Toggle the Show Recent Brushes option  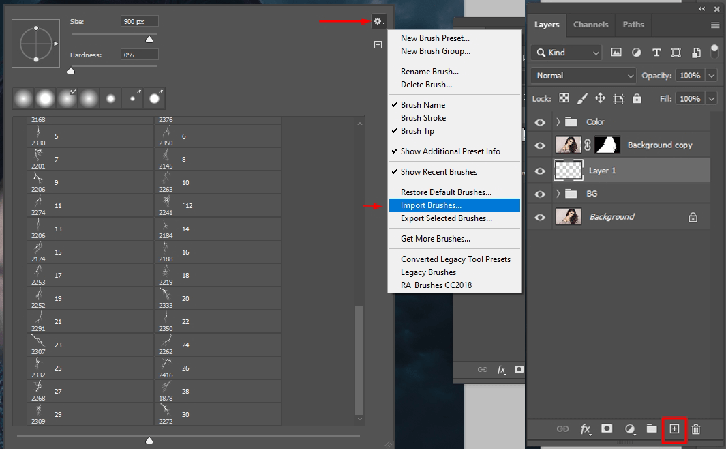click(x=439, y=172)
